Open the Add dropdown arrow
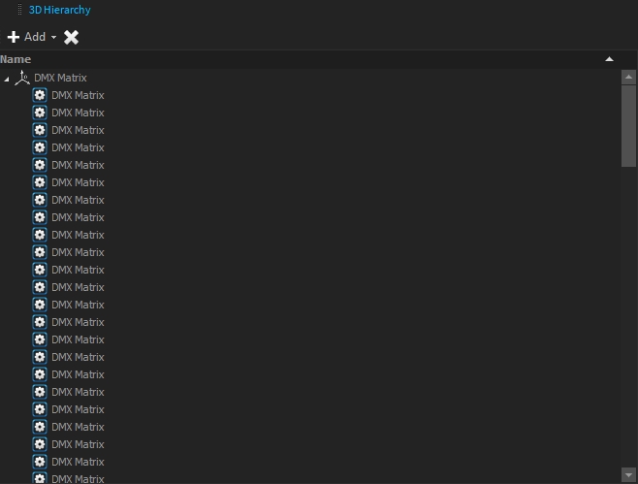The height and width of the screenshot is (484, 638). (x=53, y=38)
